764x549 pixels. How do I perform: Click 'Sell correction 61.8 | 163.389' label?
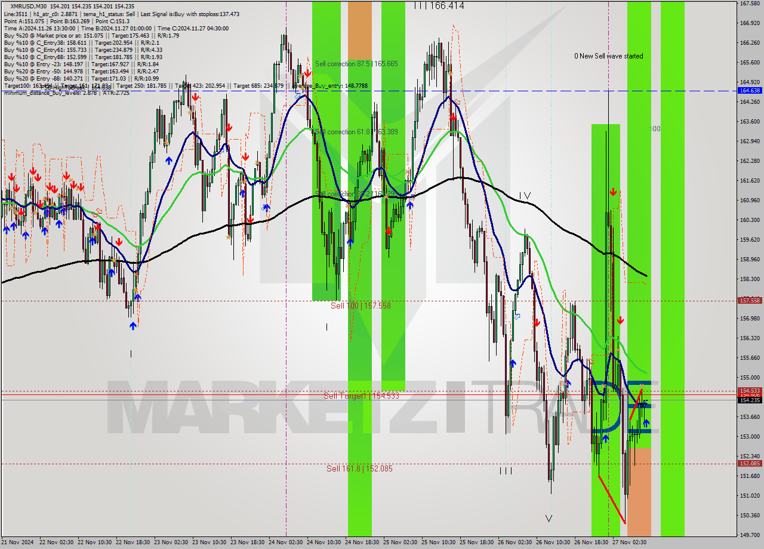point(356,131)
